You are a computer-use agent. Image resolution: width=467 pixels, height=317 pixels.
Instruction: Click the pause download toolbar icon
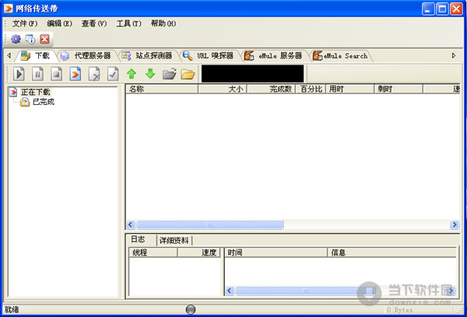click(x=38, y=74)
